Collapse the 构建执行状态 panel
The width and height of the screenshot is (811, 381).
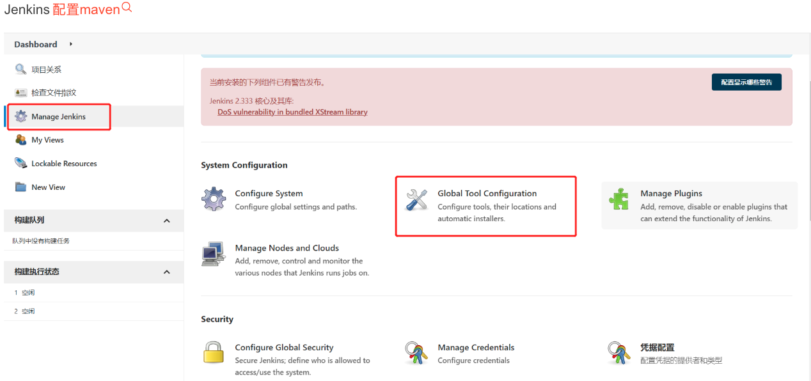167,272
